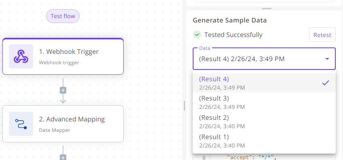Choose Result 1 from 3:40 PM
The image size is (343, 160).
pos(264,140)
